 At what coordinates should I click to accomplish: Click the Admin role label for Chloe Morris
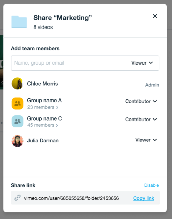pos(152,85)
